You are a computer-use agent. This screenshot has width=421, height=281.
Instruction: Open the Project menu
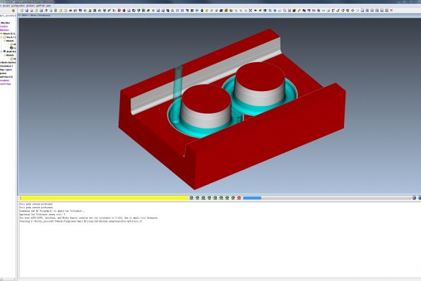coord(6,6)
